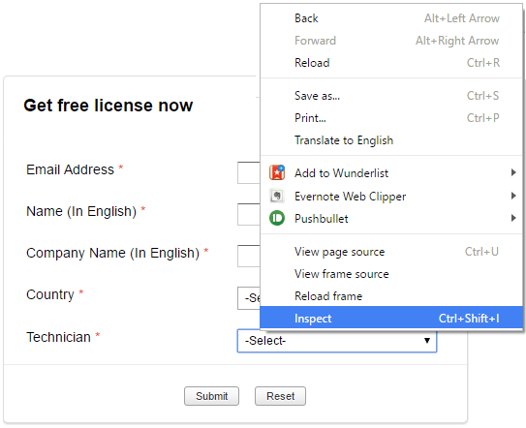Choose Inspect from the context menu
This screenshot has width=526, height=428.
pyautogui.click(x=391, y=318)
